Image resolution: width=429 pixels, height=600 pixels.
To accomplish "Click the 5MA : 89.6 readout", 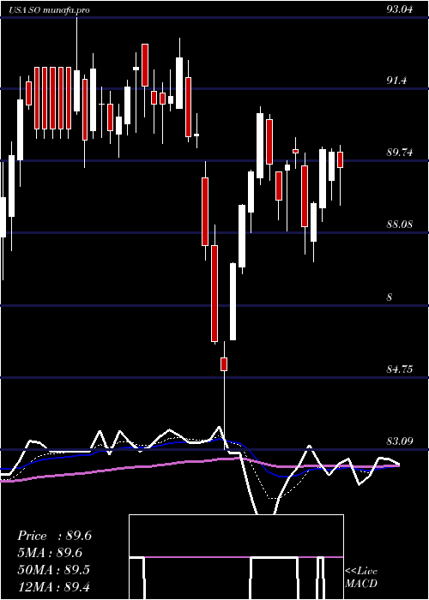I will click(50, 553).
